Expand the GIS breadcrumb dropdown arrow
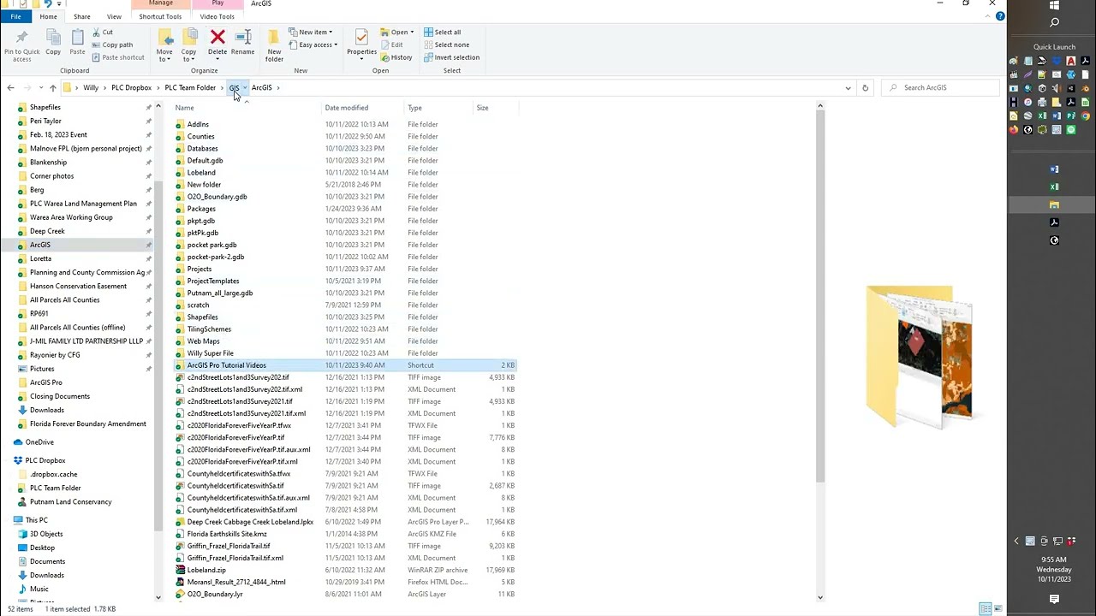 [x=245, y=87]
